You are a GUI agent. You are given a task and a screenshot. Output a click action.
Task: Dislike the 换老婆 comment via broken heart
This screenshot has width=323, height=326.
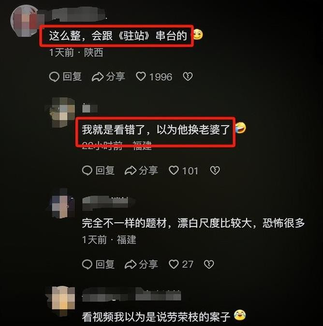215,170
